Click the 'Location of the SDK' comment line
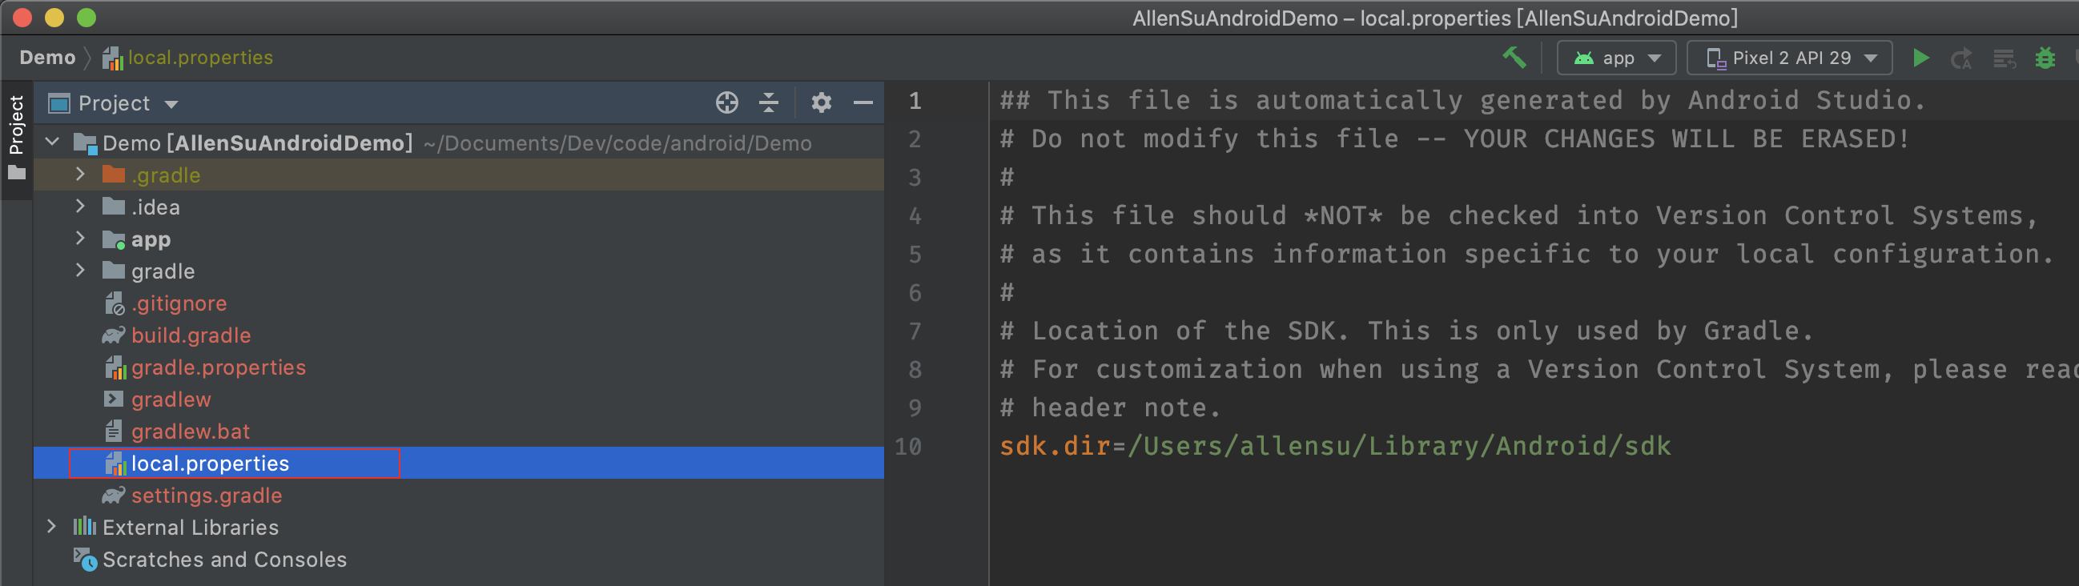The width and height of the screenshot is (2079, 586). click(x=1407, y=331)
